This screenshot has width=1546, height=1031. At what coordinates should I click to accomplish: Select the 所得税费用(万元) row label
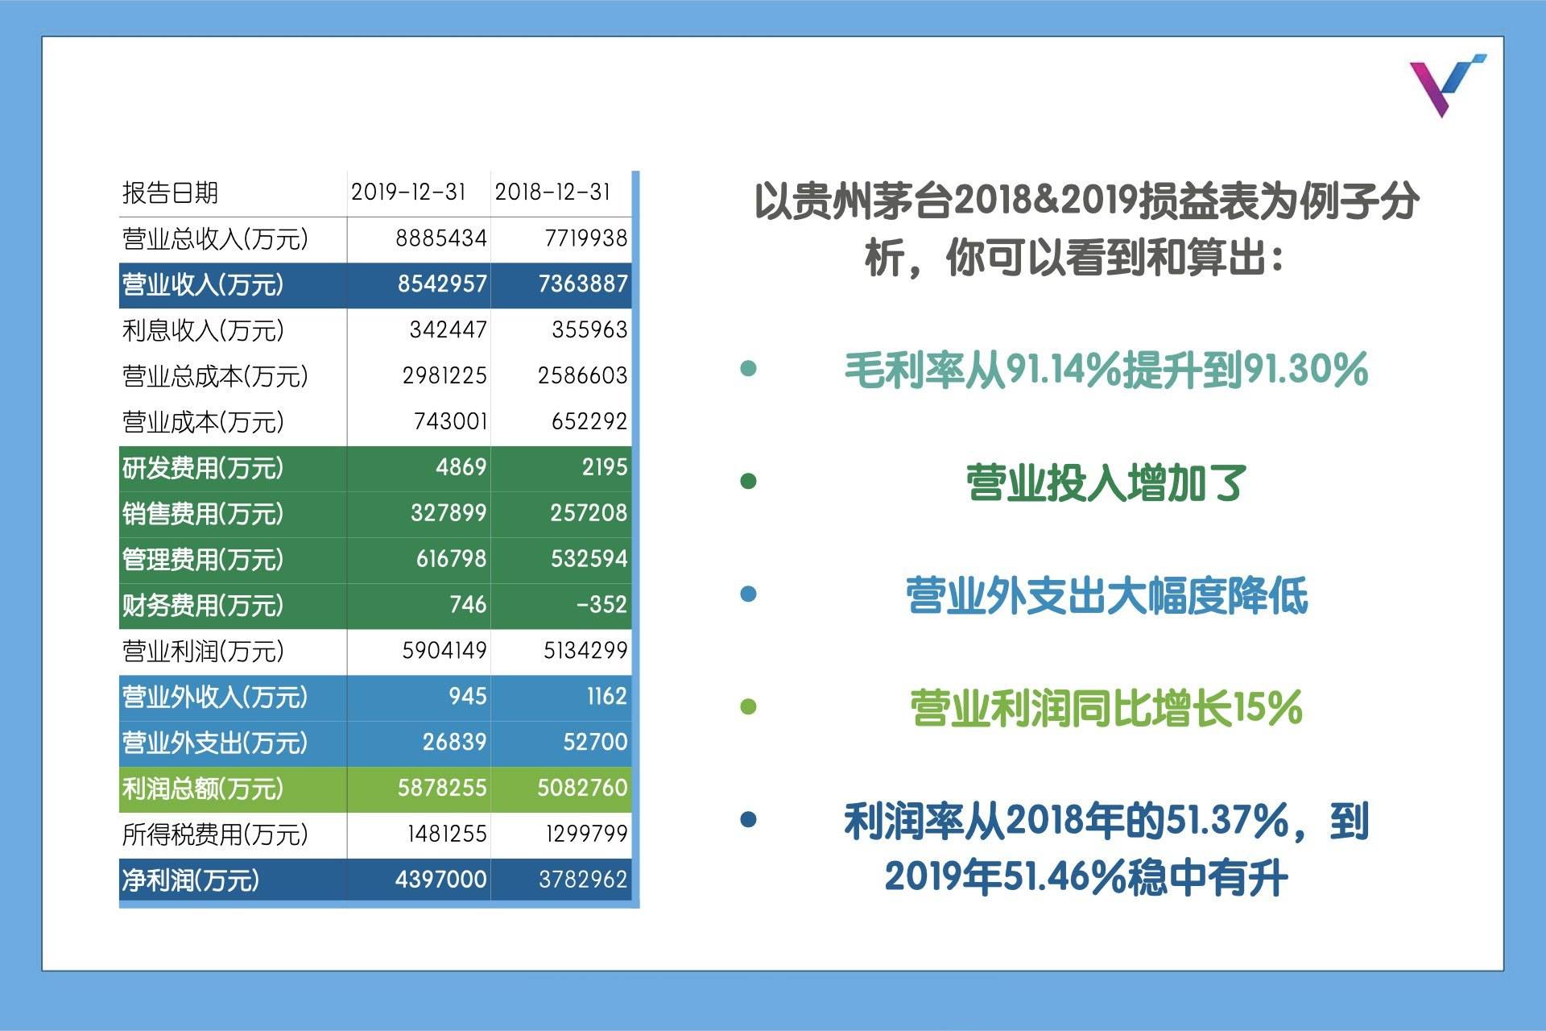(x=215, y=835)
